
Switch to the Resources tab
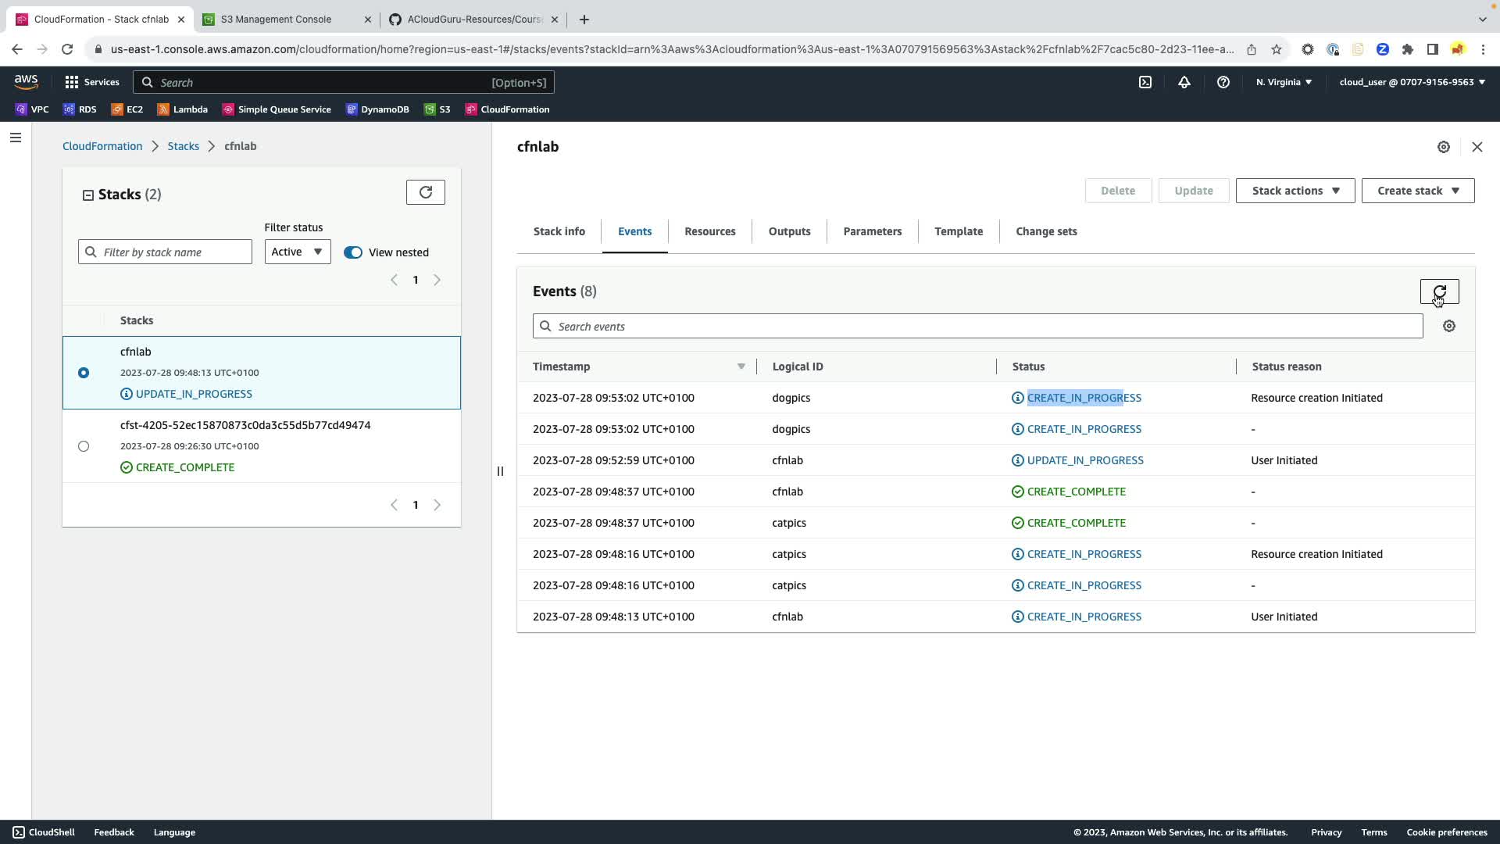(x=709, y=231)
